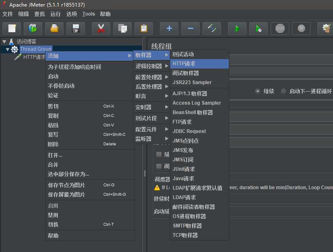Expand the 前置处理器 submenu
333x252 pixels.
tap(151, 77)
